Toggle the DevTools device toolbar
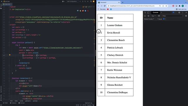 pyautogui.click(x=148, y=12)
